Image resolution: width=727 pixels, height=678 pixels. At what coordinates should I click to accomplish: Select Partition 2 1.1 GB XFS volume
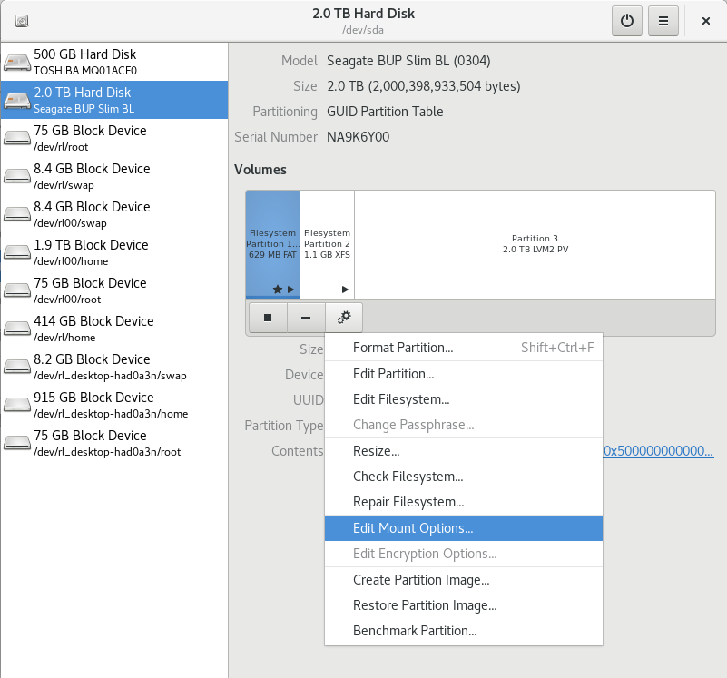coord(328,244)
